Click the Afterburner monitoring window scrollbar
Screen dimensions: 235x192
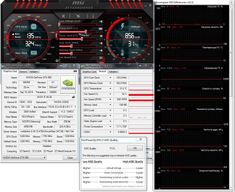[231, 52]
